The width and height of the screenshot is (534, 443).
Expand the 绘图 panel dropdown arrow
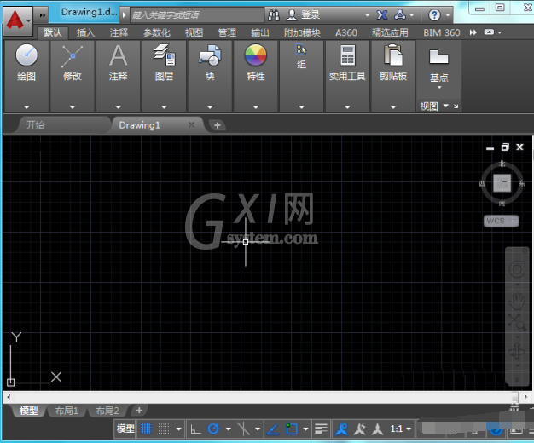[x=26, y=106]
